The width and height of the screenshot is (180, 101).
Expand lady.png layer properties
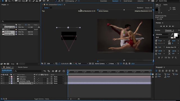tap(10, 79)
